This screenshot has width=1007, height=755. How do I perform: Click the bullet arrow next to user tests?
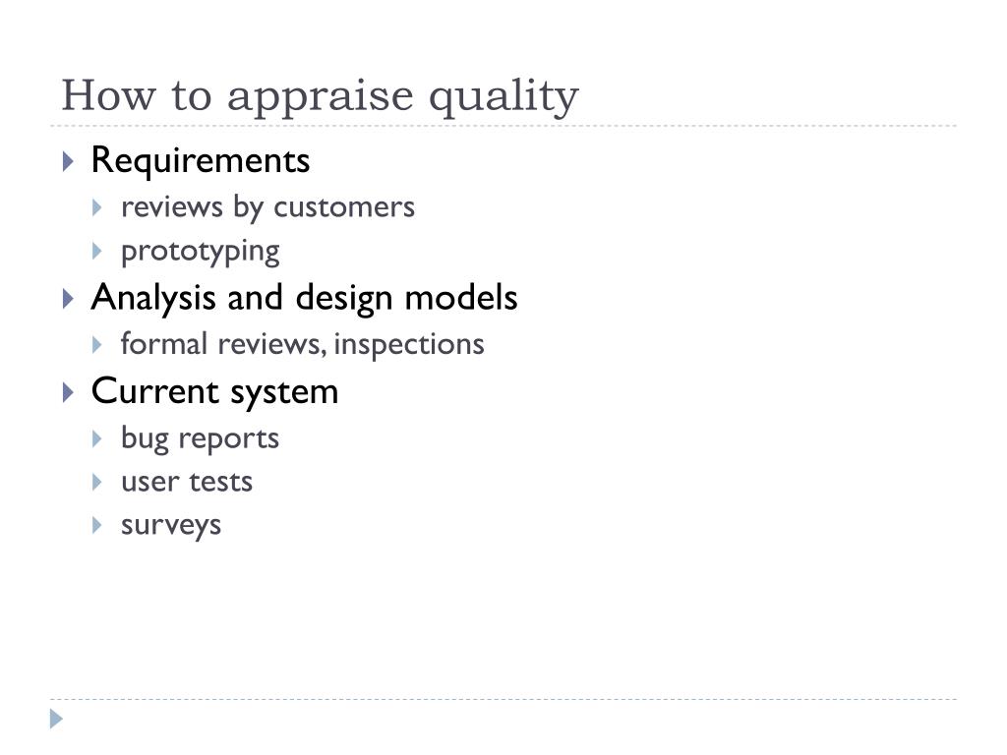click(97, 482)
